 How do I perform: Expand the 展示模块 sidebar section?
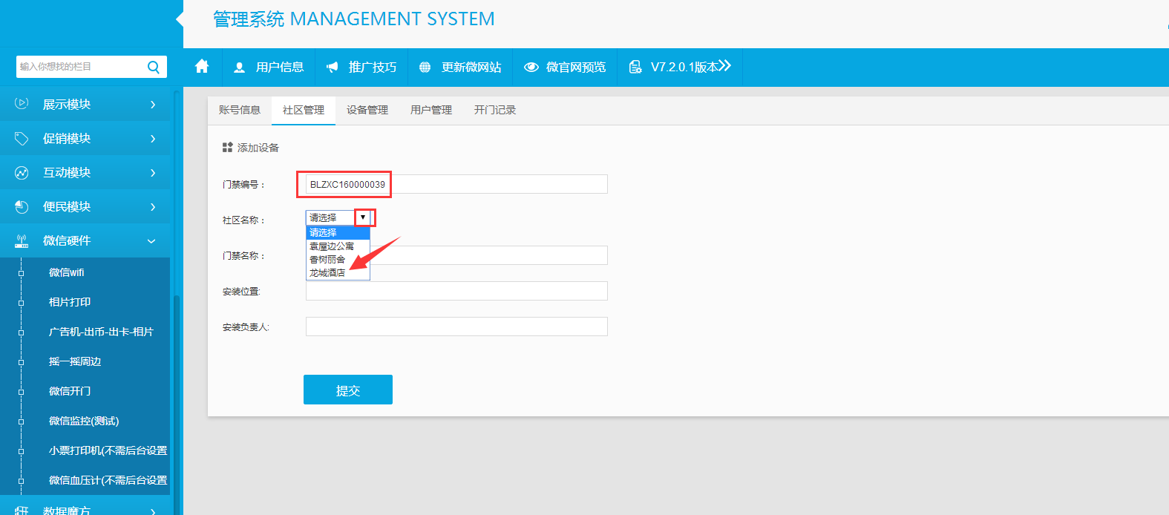[x=153, y=105]
